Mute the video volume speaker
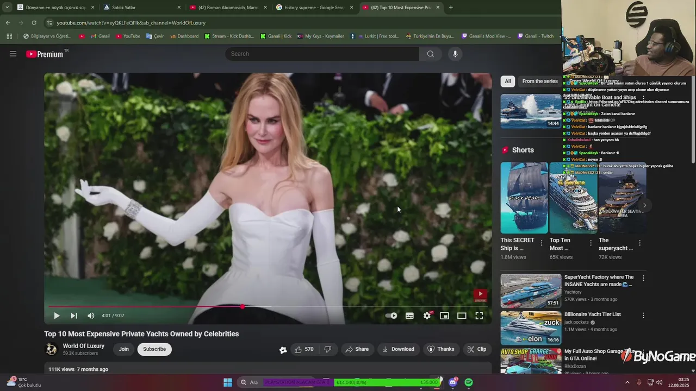Screen dimensions: 696x391 pyautogui.click(x=91, y=316)
